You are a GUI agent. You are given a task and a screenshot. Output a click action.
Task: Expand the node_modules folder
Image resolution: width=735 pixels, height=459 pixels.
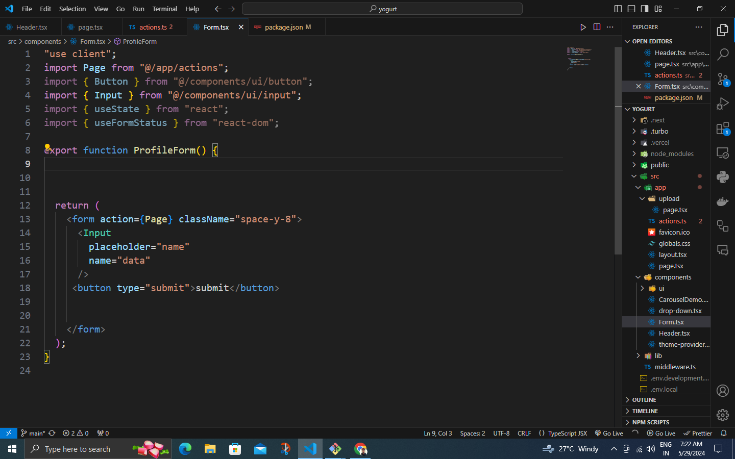coord(672,154)
